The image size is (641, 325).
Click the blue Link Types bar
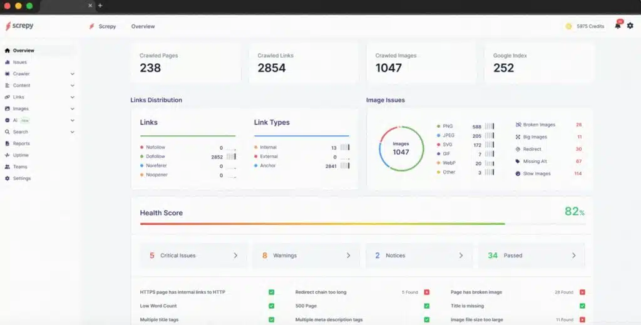pyautogui.click(x=301, y=136)
